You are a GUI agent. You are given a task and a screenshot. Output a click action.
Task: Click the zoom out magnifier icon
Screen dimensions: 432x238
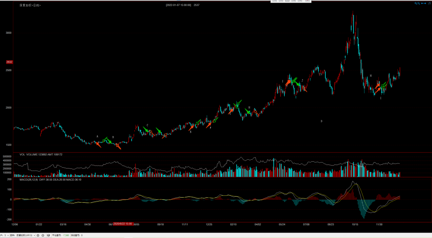pos(419,3)
